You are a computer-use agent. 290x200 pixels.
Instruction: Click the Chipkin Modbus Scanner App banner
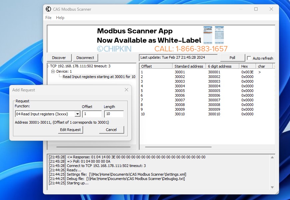tap(161, 39)
